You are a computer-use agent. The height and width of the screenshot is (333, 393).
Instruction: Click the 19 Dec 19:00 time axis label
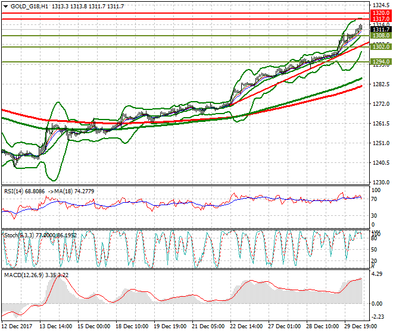point(170,326)
